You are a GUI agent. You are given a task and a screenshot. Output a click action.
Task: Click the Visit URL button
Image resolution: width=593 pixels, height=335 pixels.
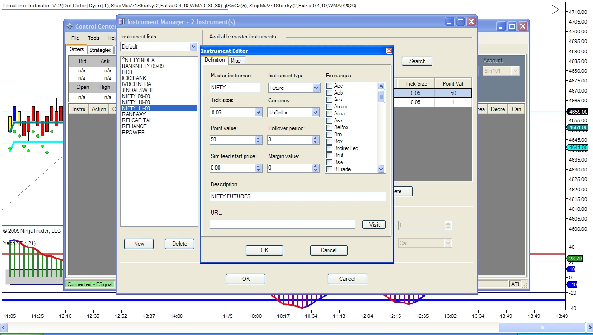[x=374, y=224]
